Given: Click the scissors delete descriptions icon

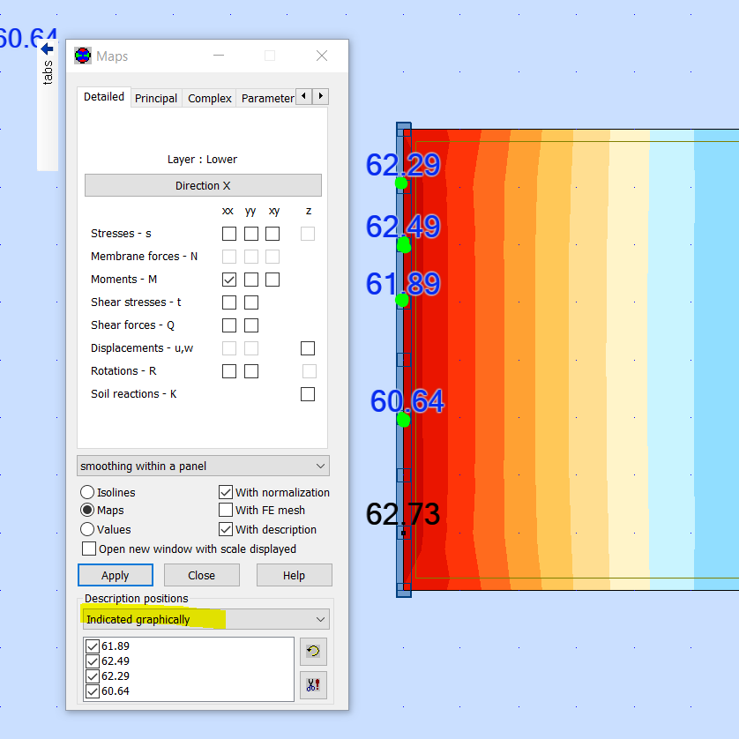Looking at the screenshot, I should 314,685.
